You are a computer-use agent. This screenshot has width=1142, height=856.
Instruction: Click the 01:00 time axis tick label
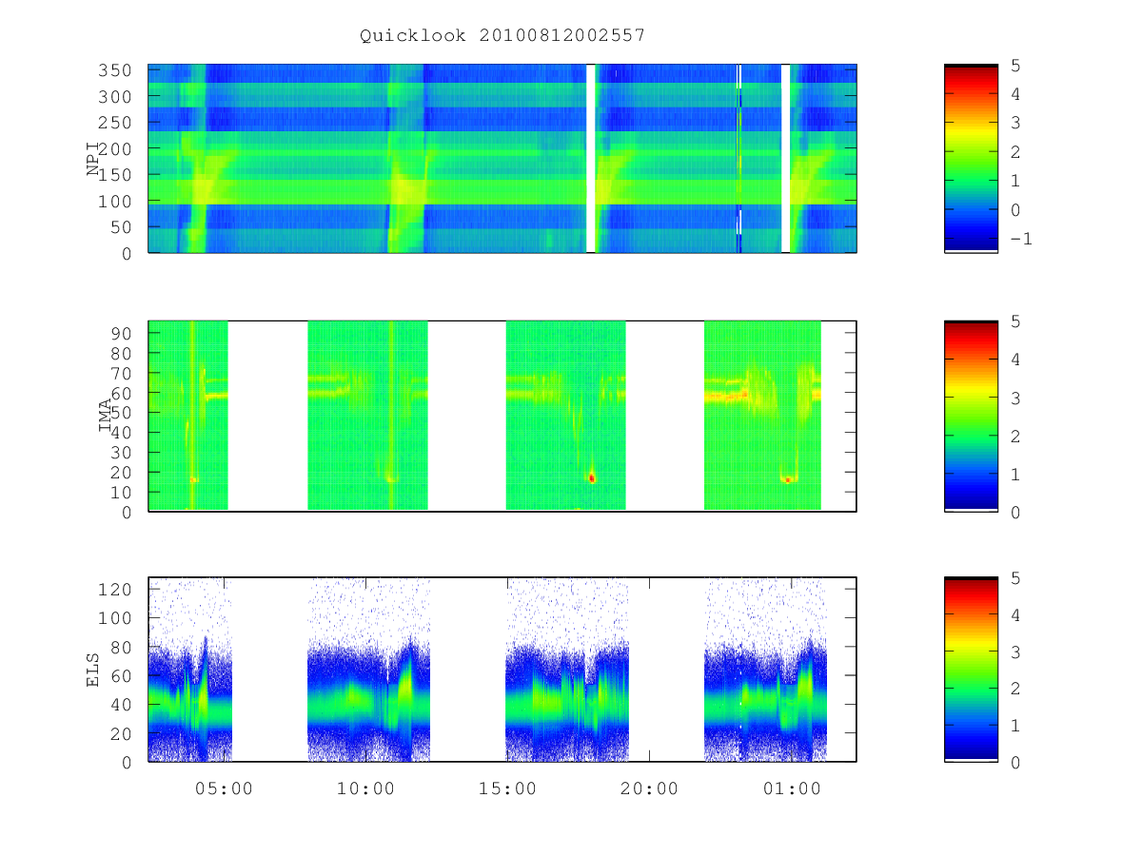coord(792,788)
